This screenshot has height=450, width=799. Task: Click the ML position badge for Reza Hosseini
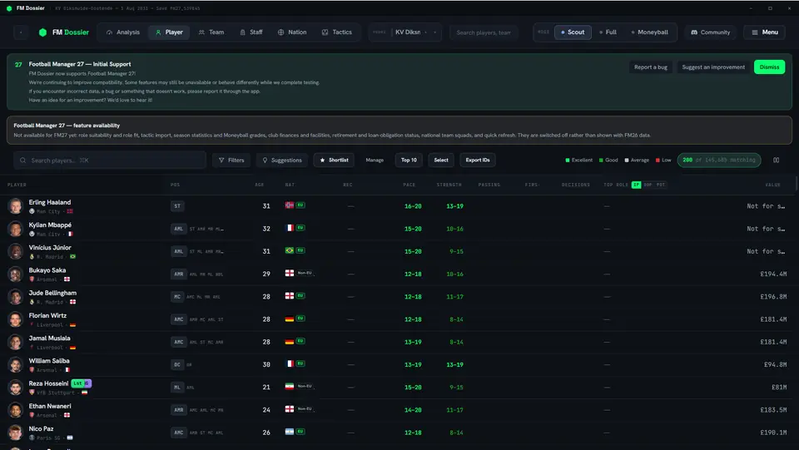177,388
